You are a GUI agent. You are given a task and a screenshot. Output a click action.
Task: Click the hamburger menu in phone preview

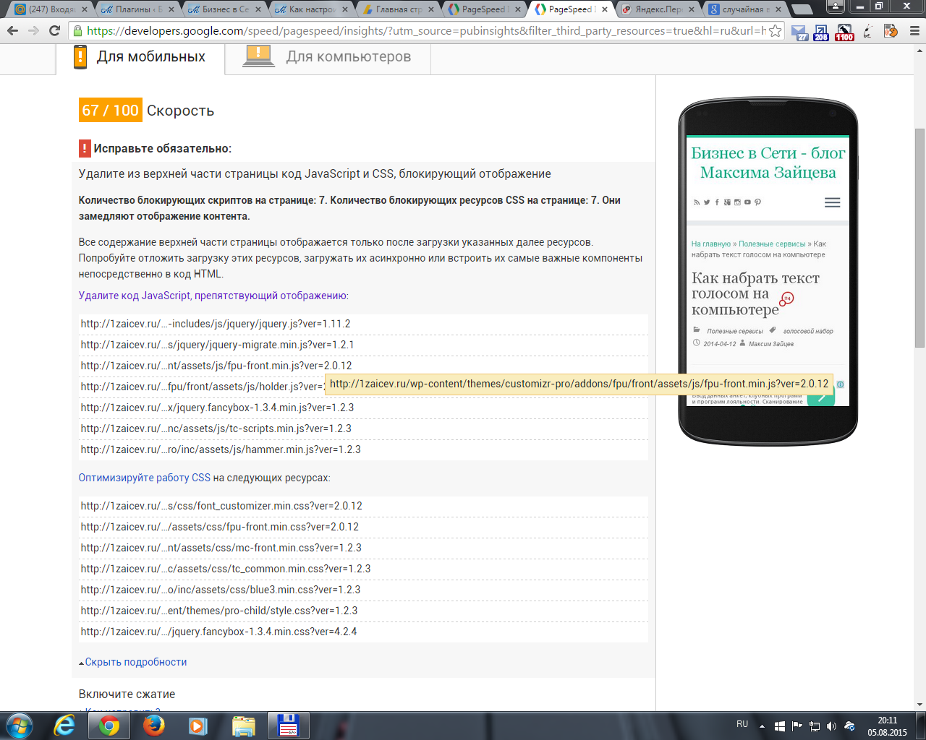point(832,202)
